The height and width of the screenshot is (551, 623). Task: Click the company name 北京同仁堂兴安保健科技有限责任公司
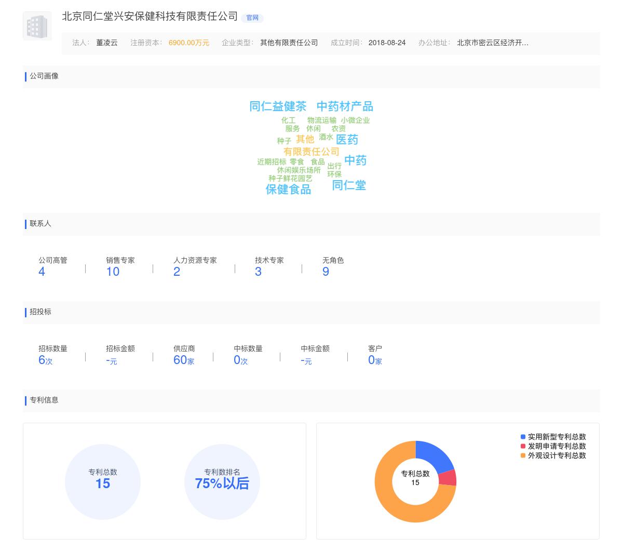tap(150, 17)
